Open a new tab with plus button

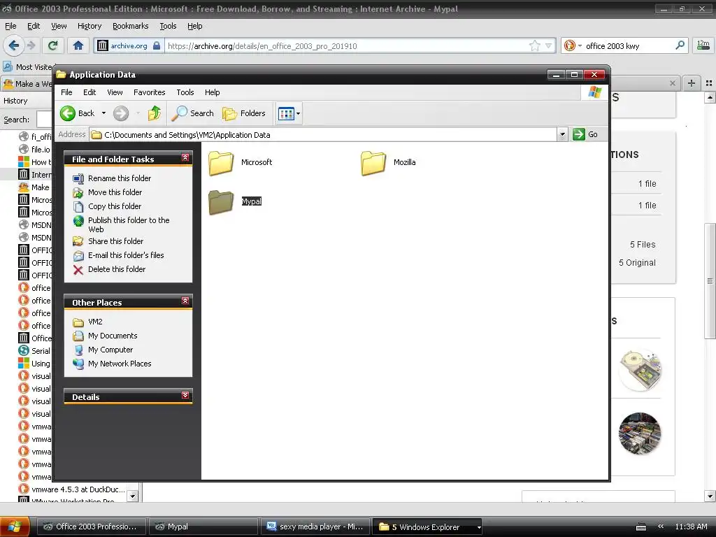(692, 83)
